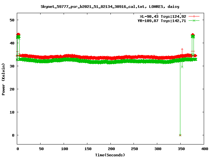Select legend entry YR-109.87 Tsys:142.71

pos(162,21)
